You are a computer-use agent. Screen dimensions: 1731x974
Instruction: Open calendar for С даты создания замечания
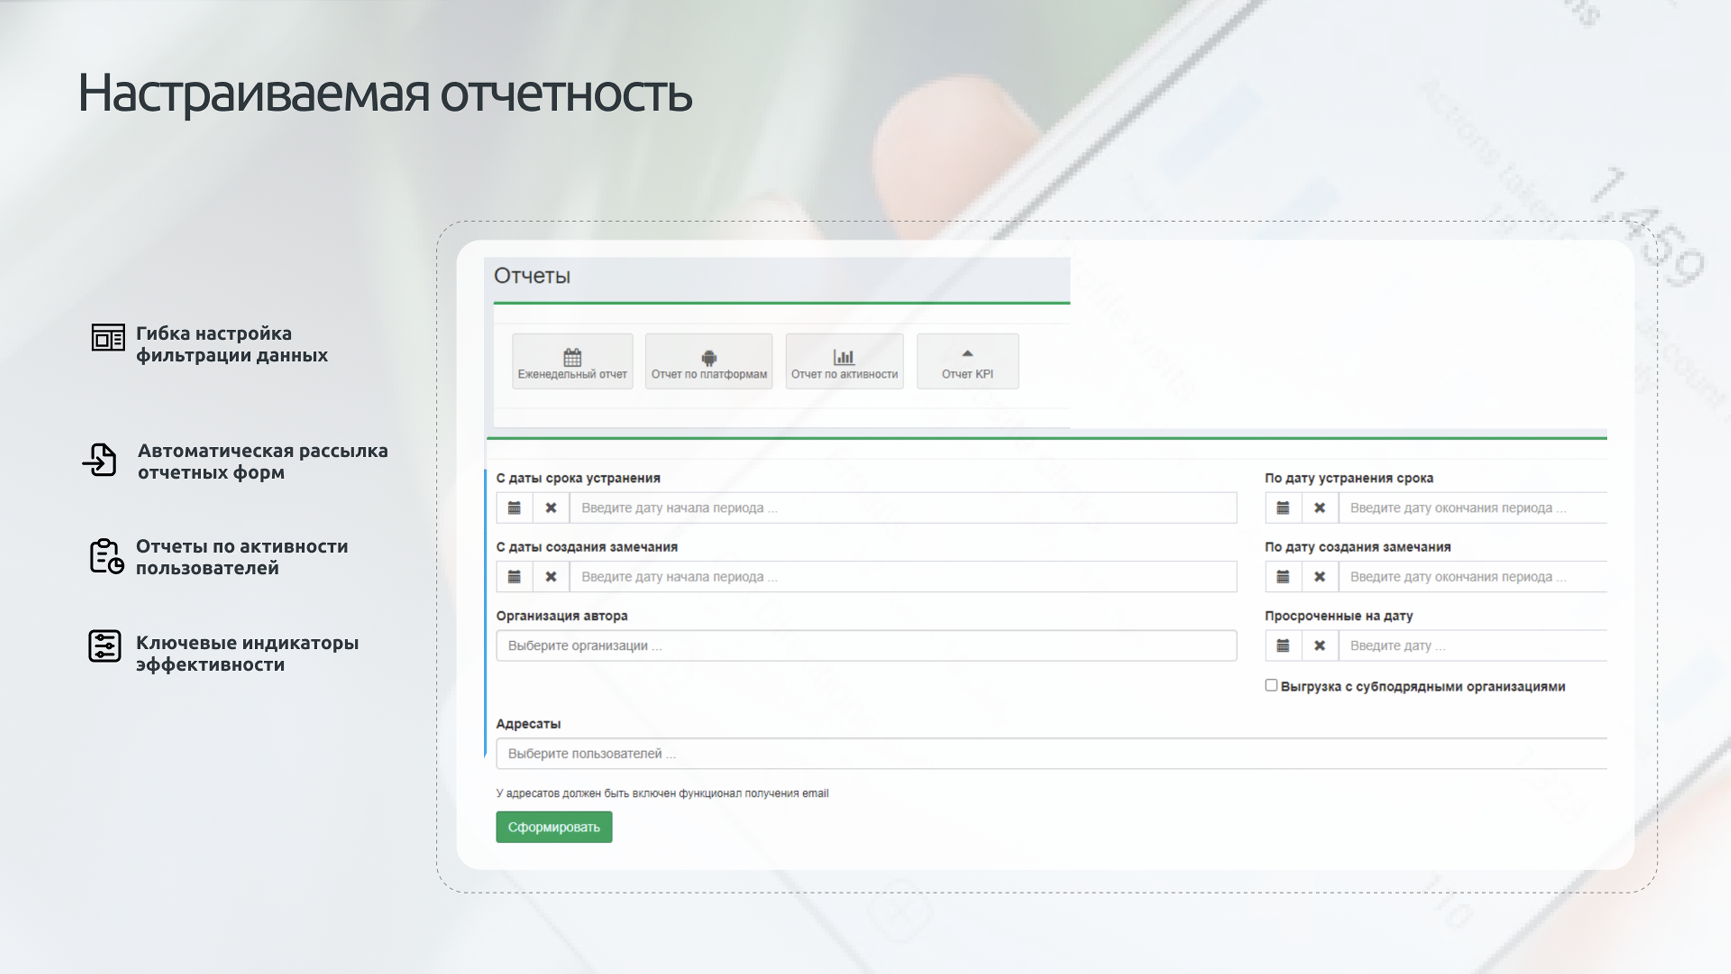point(514,577)
